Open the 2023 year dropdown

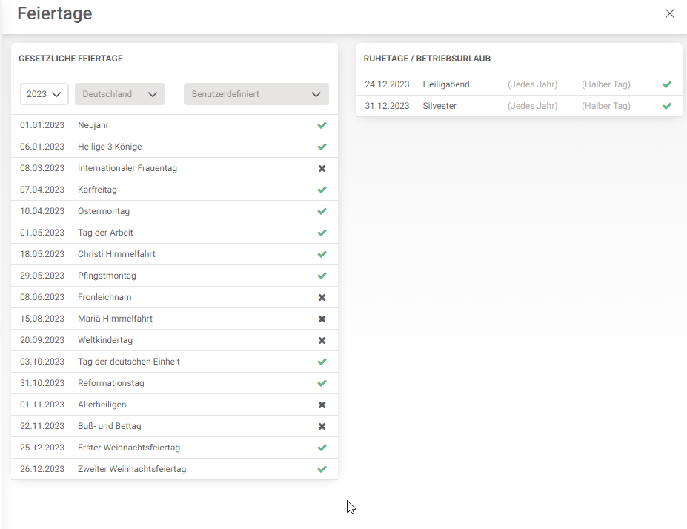[x=44, y=94]
